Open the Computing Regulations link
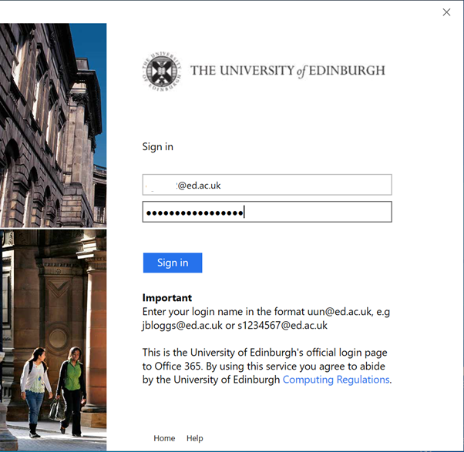Viewport: 464px width, 452px height. tap(336, 380)
